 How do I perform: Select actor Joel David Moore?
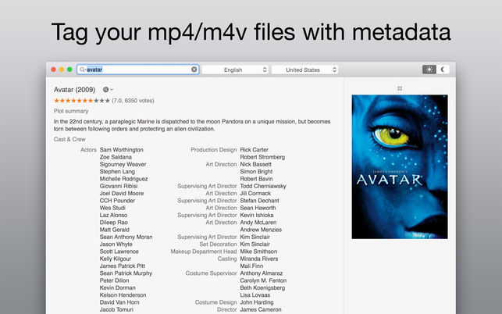point(122,193)
